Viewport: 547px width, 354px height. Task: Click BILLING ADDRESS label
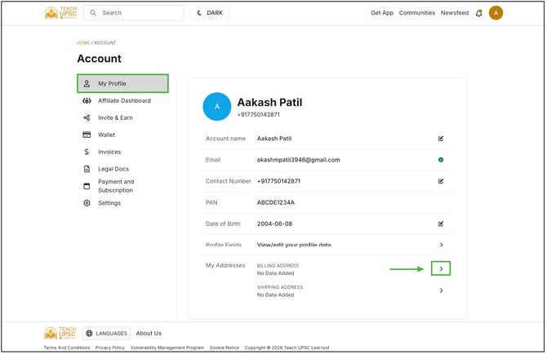278,266
